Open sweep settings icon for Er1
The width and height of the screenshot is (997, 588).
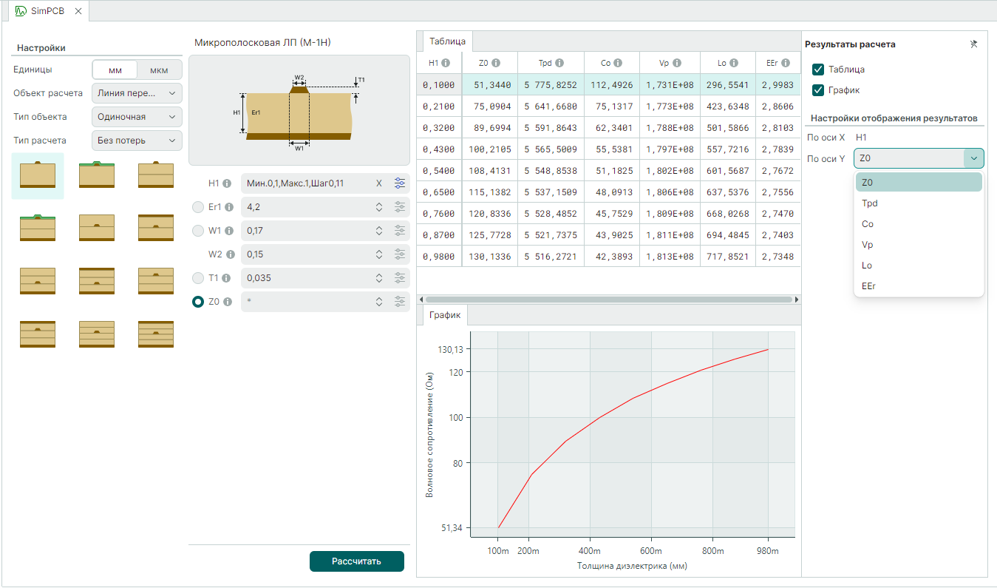(400, 207)
